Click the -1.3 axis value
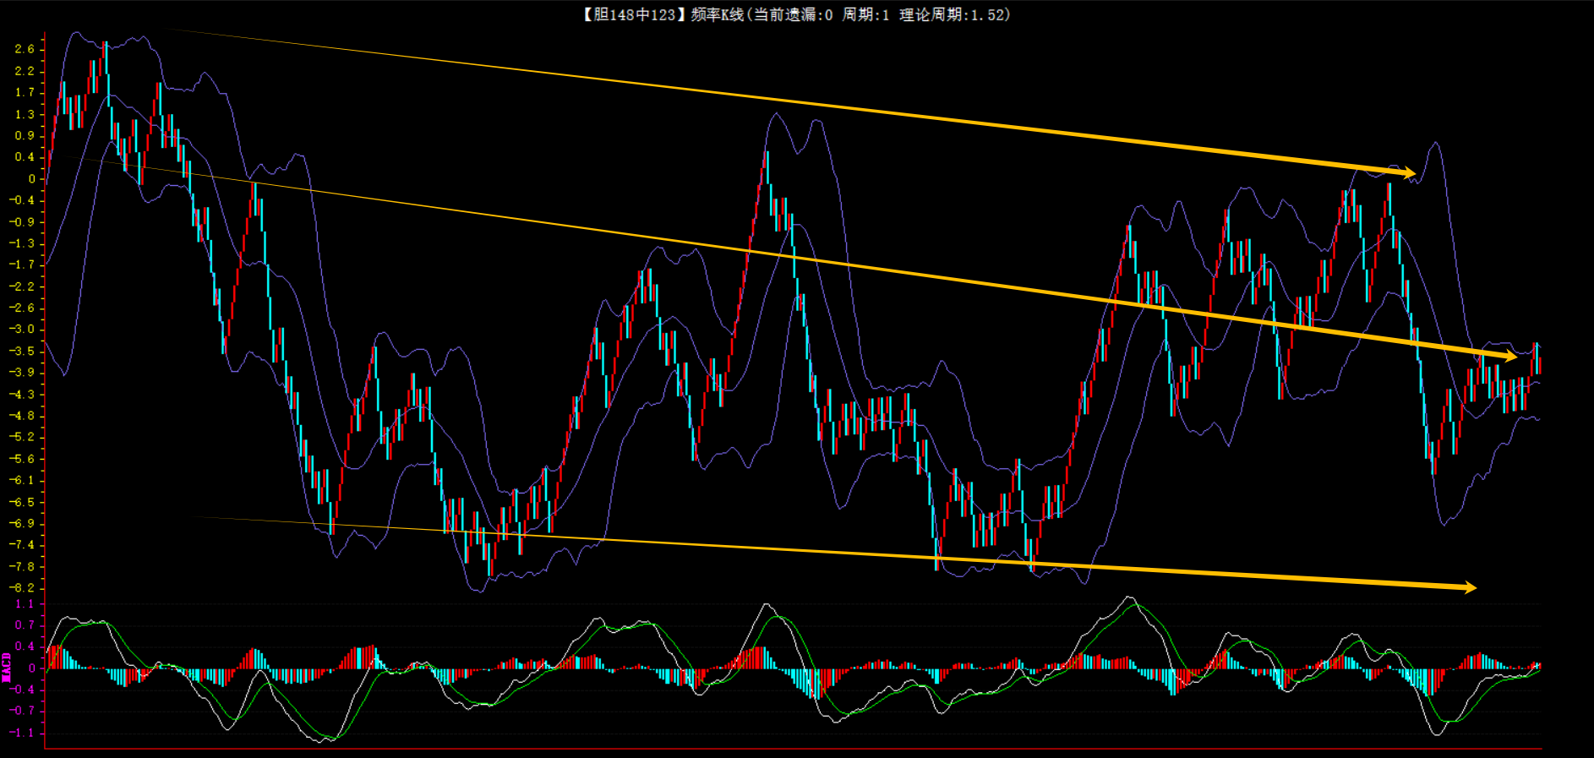Image resolution: width=1594 pixels, height=758 pixels. click(x=22, y=243)
